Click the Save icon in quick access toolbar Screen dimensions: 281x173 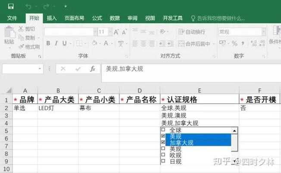click(x=11, y=6)
